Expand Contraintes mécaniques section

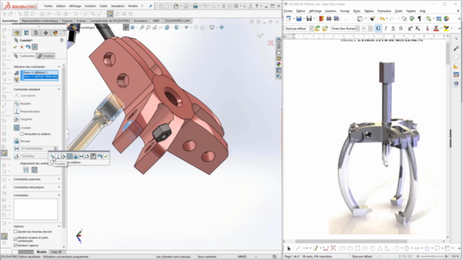[x=59, y=187]
